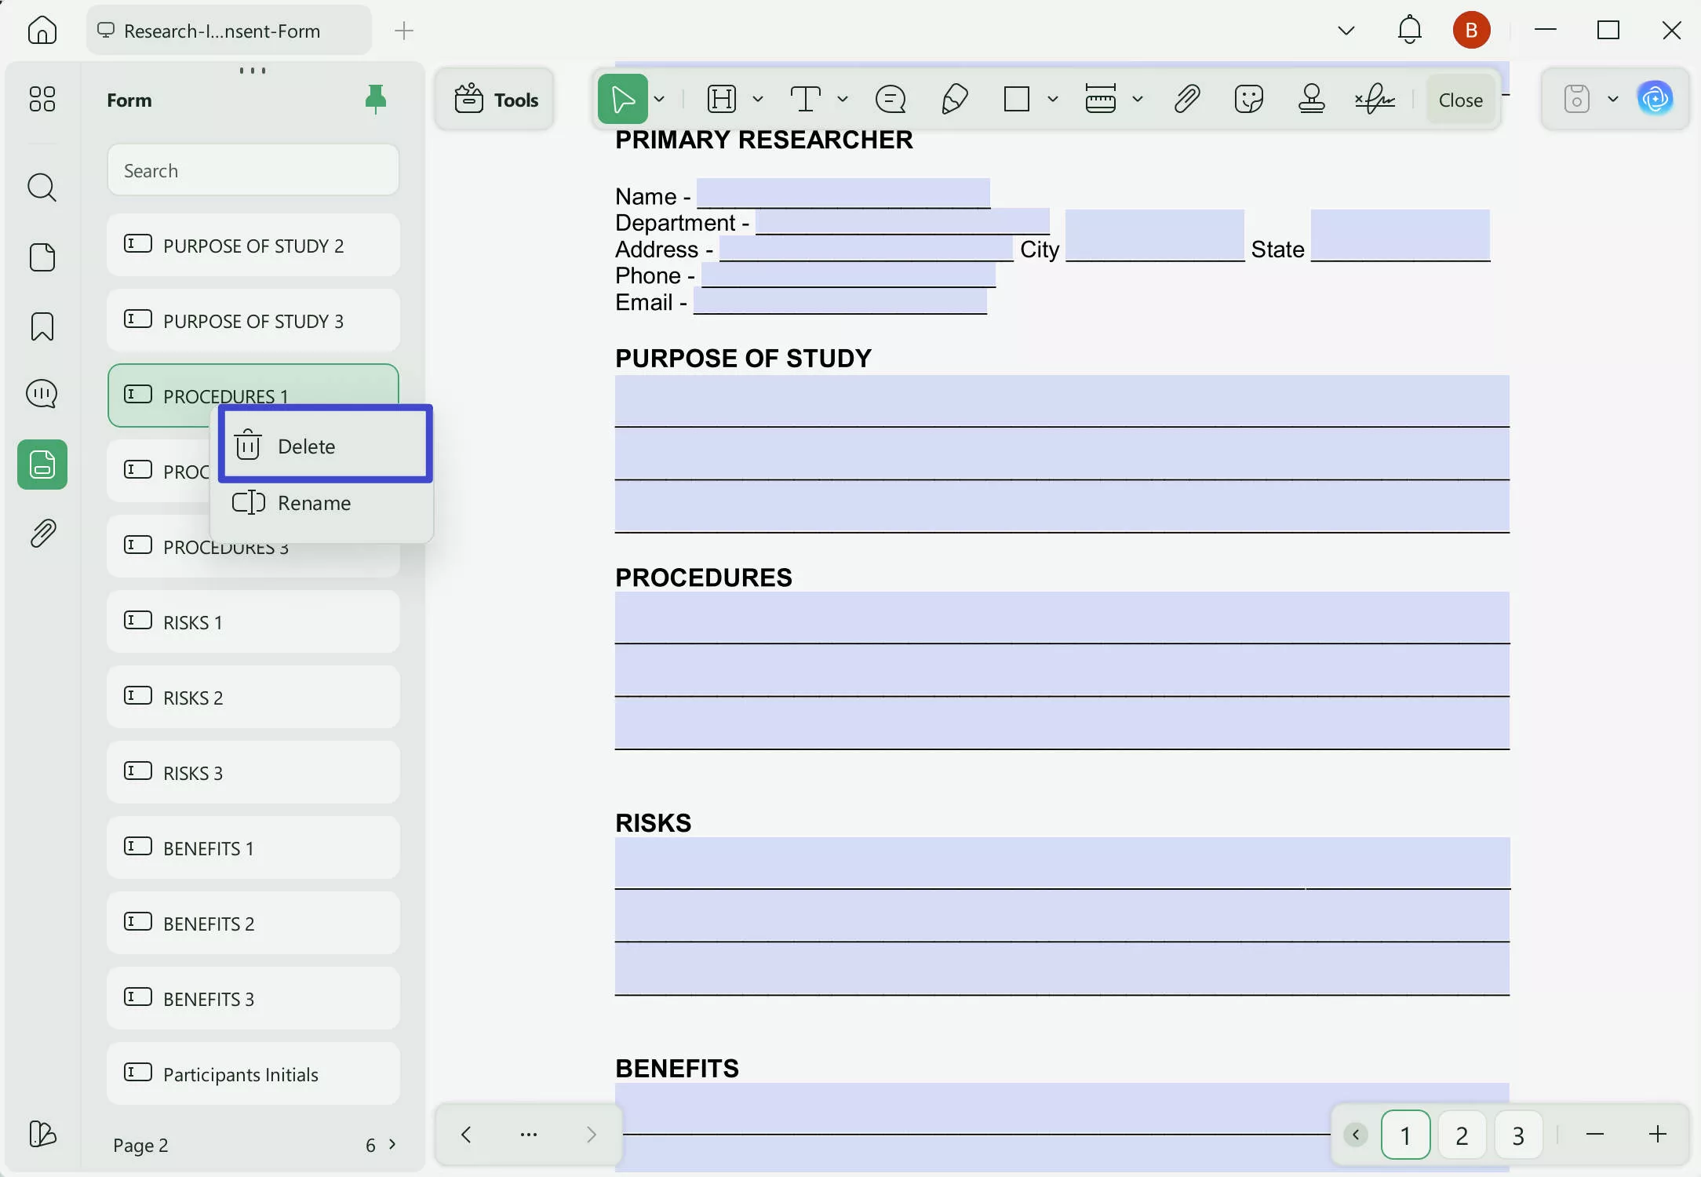Select the stamp tool
The image size is (1701, 1177).
coord(1311,99)
